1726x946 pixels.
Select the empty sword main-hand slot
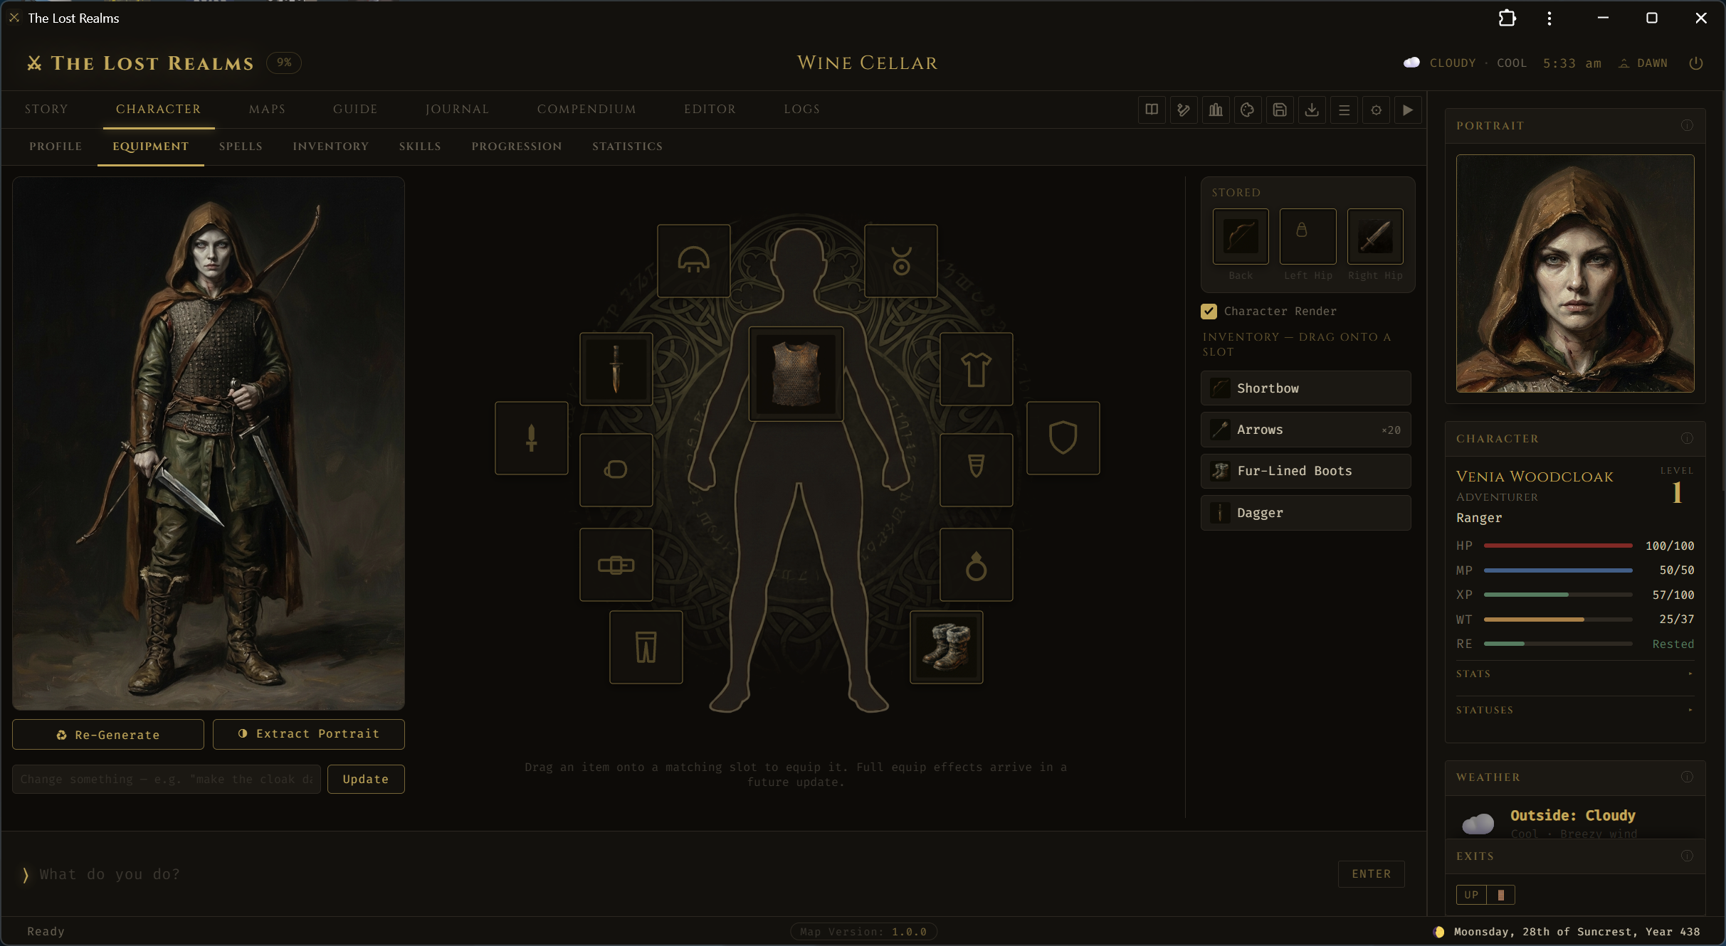532,437
